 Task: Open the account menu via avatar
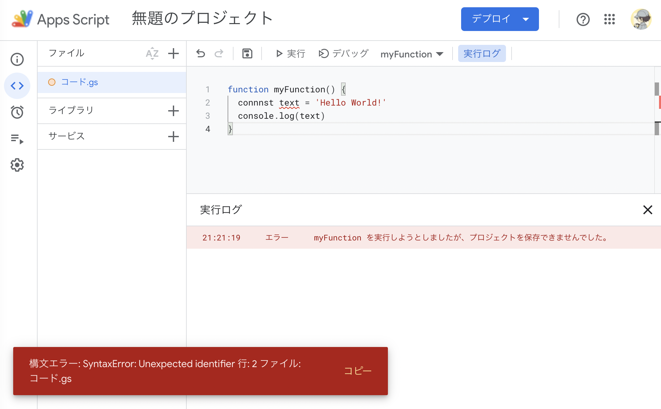(641, 19)
